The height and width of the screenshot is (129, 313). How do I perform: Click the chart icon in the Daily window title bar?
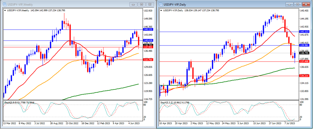161,4
